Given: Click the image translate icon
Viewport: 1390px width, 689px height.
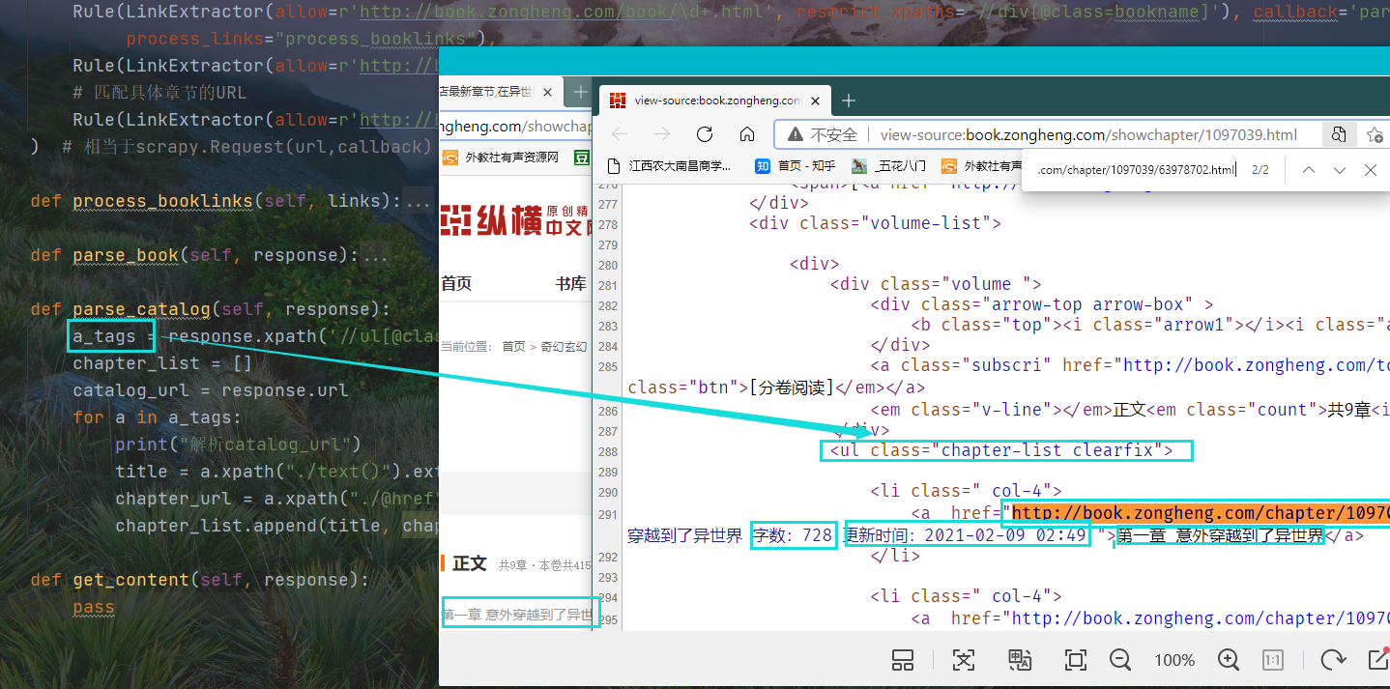Looking at the screenshot, I should 1020,660.
